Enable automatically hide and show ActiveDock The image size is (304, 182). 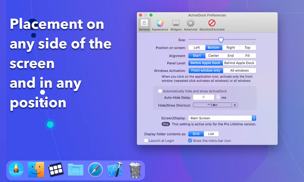click(x=160, y=91)
